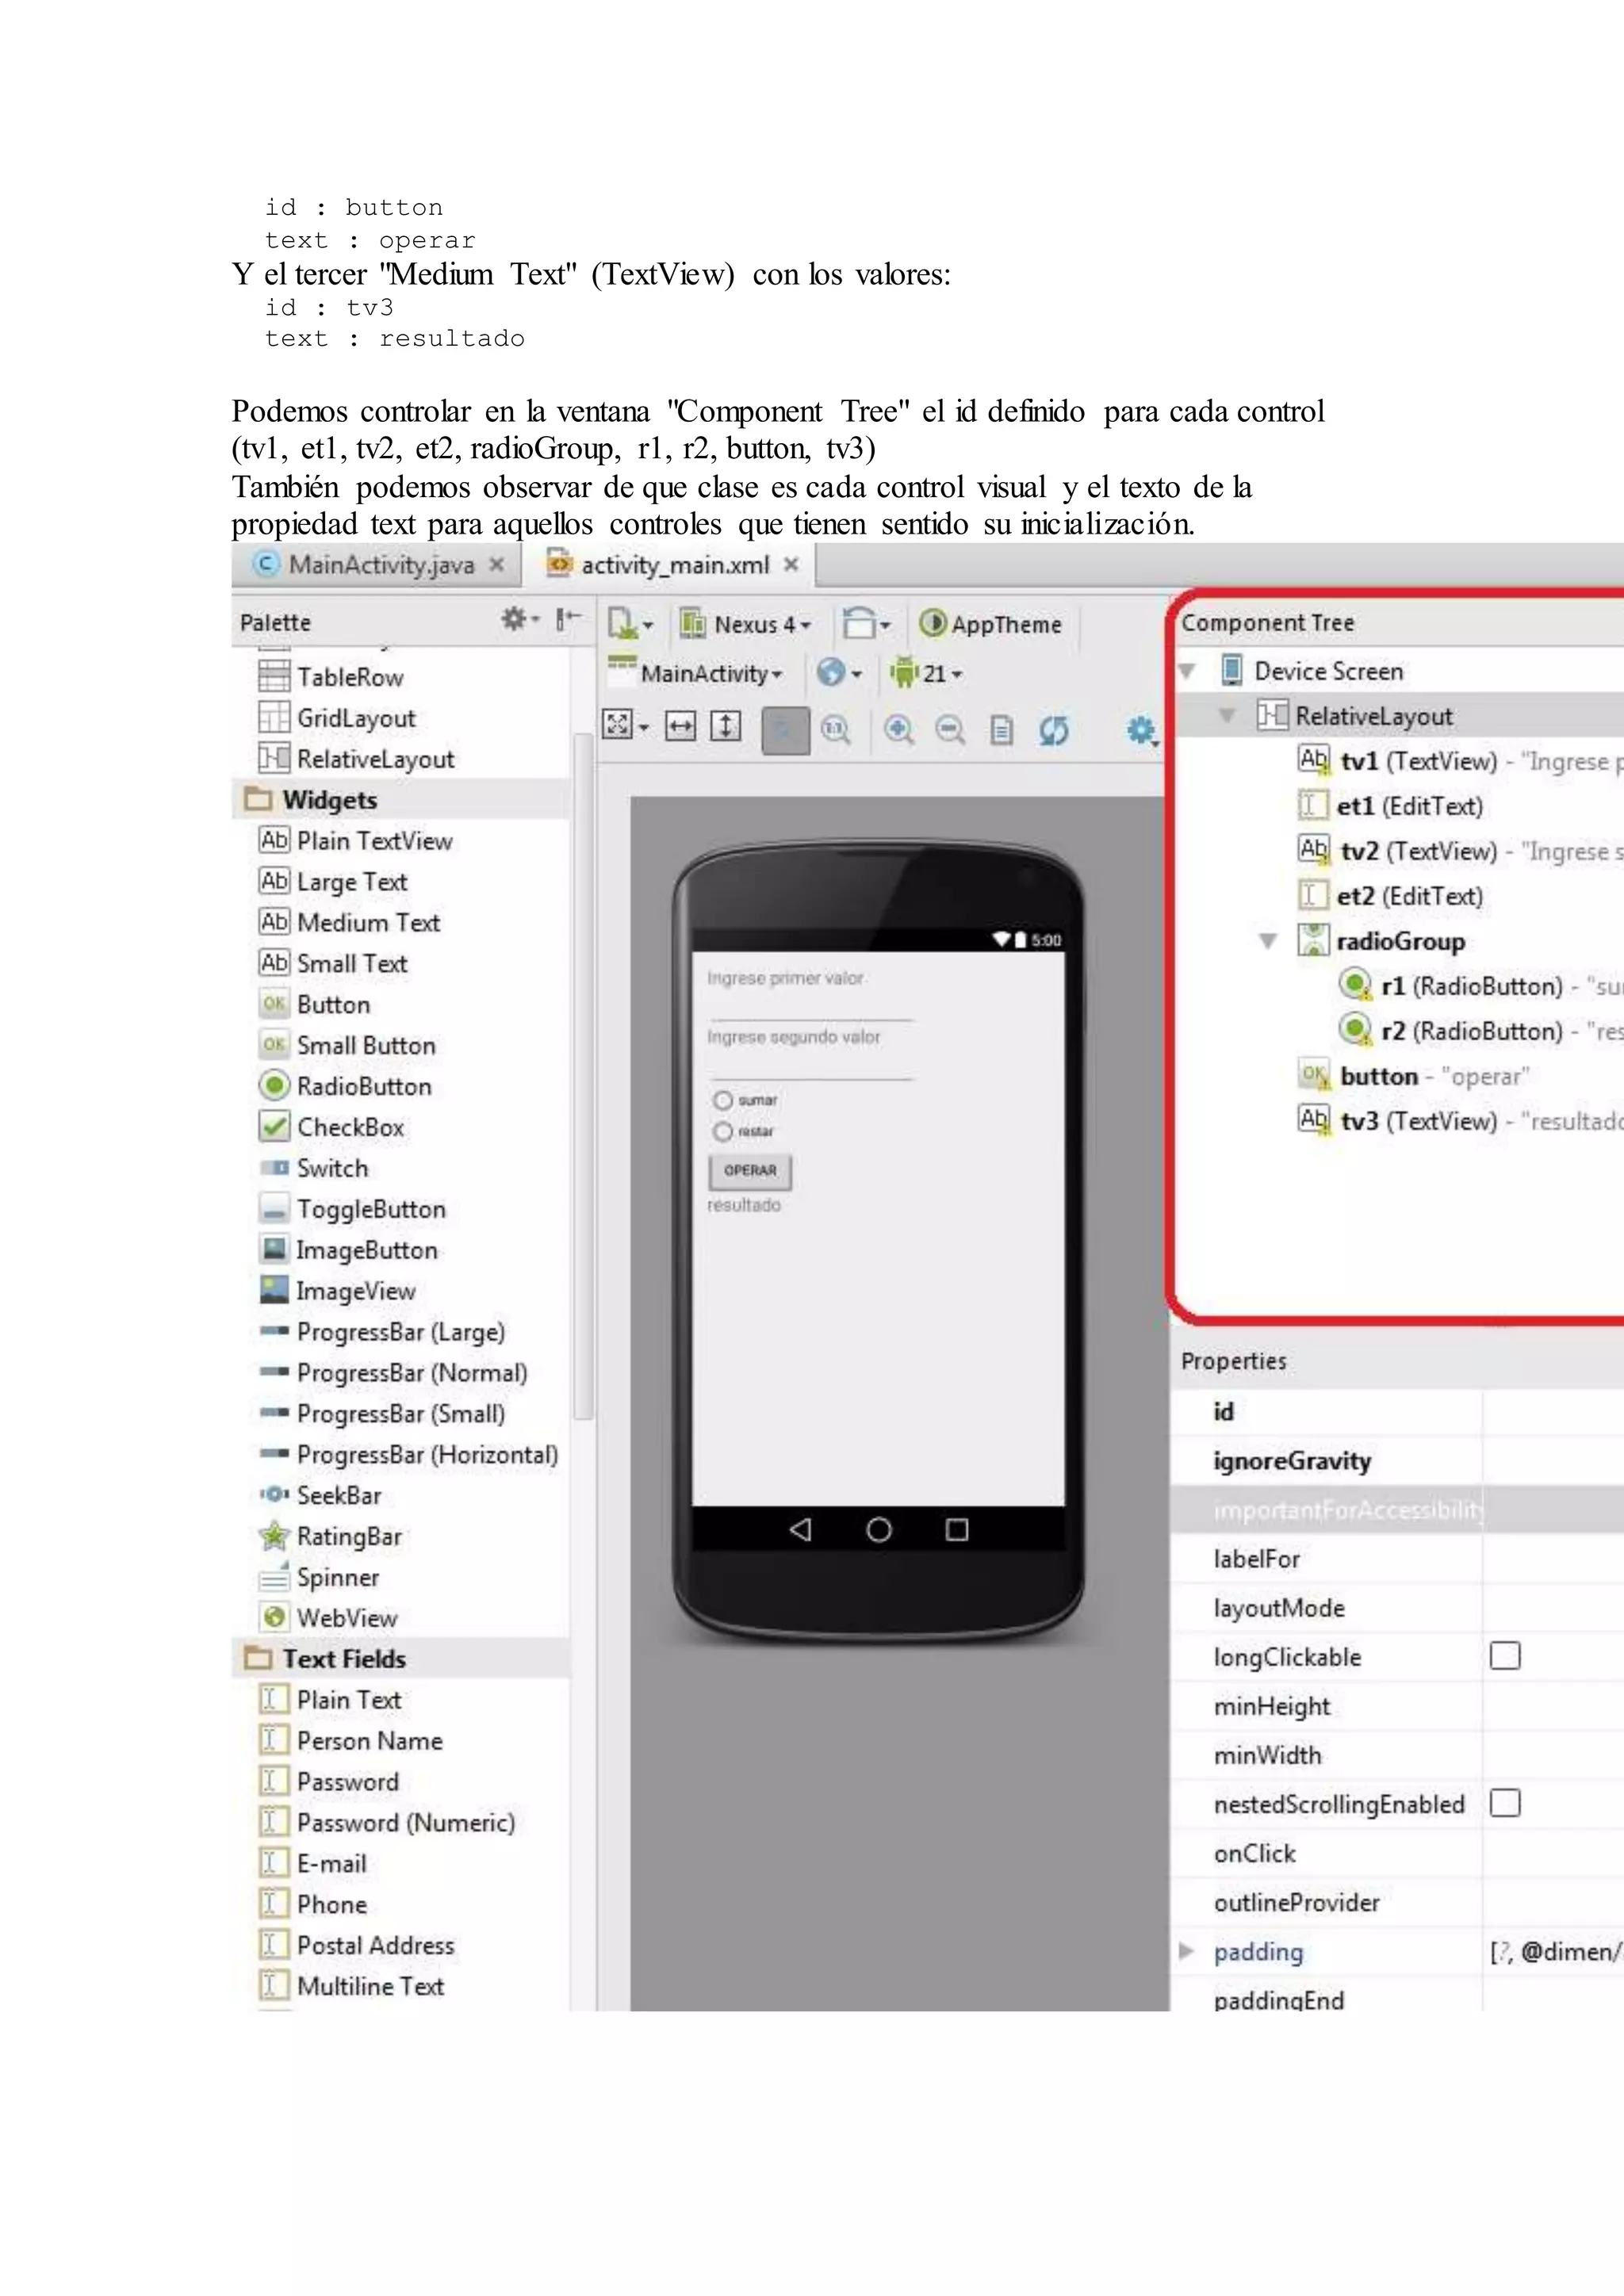Pick RadioButton widget from Palette
Screen dimensions: 1624x2296
pyautogui.click(x=345, y=1086)
